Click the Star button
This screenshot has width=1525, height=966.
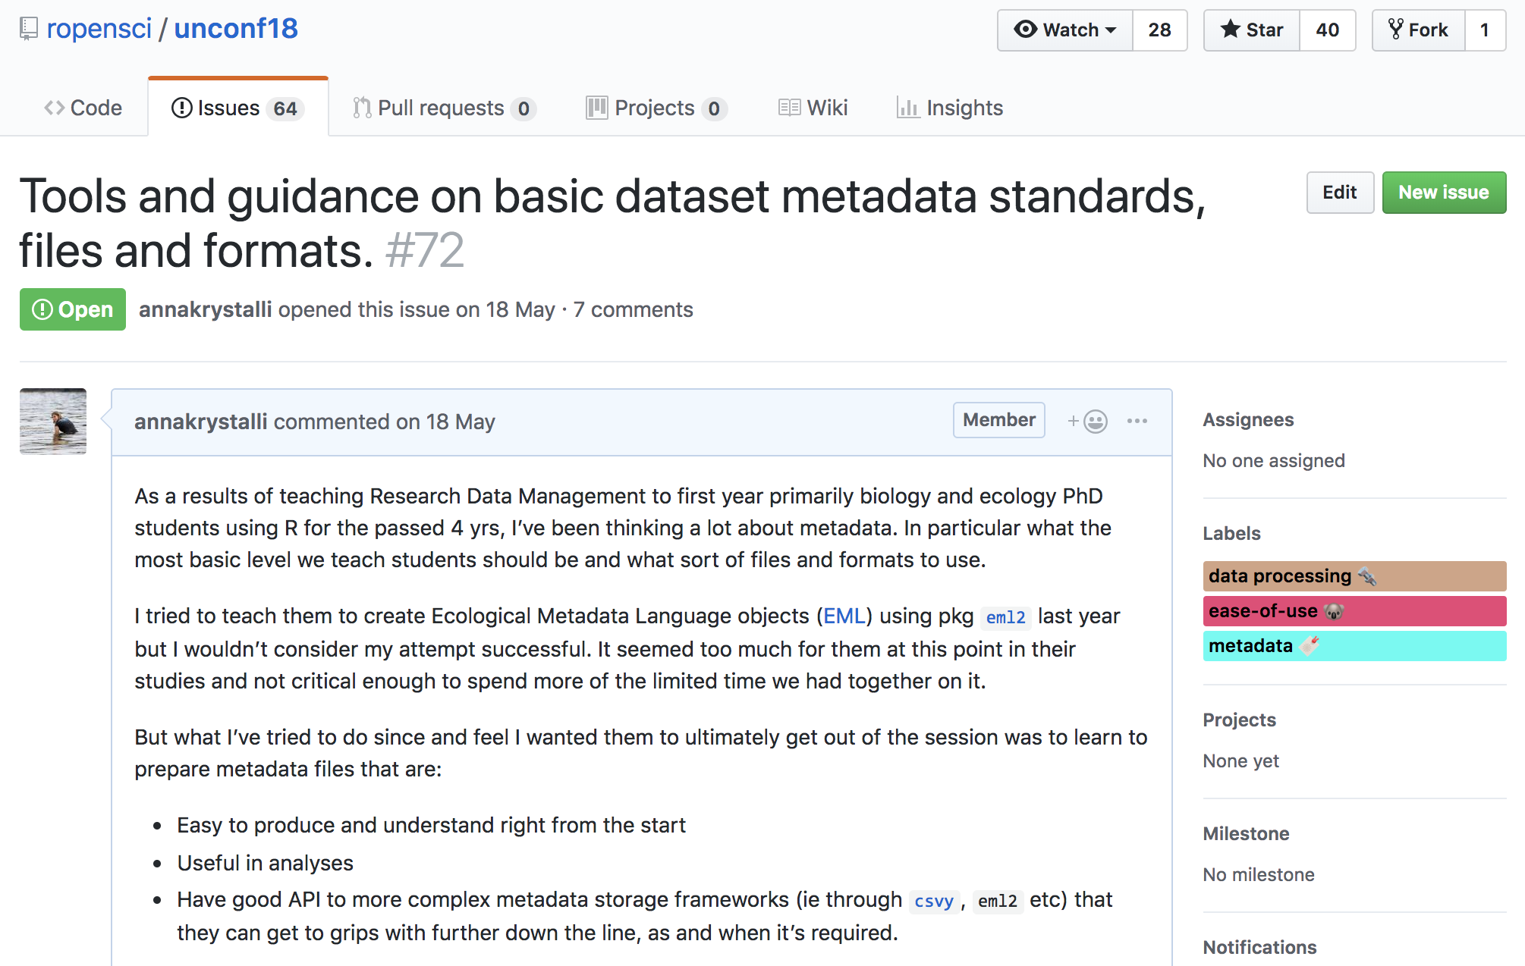[1252, 30]
